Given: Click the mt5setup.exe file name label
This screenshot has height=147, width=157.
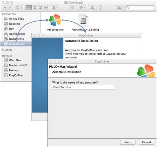Looking at the screenshot, I should pyautogui.click(x=55, y=30).
